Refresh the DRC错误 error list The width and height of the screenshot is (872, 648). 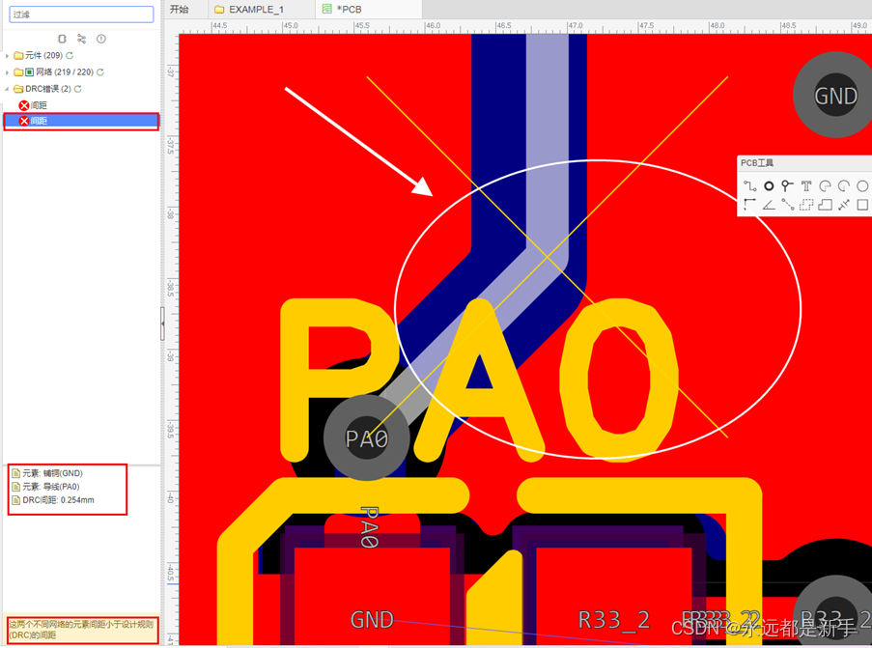point(78,88)
